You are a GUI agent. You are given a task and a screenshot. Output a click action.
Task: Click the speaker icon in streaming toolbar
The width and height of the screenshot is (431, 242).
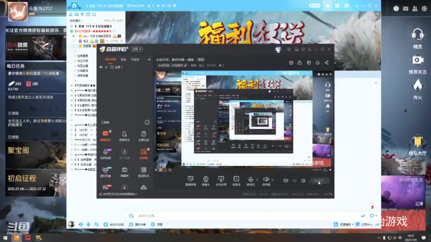coord(266,179)
